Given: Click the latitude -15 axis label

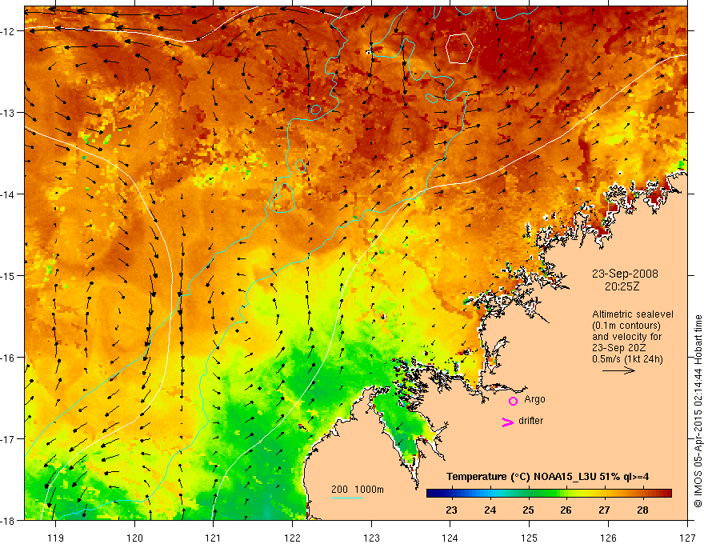Looking at the screenshot, I should click(x=9, y=275).
